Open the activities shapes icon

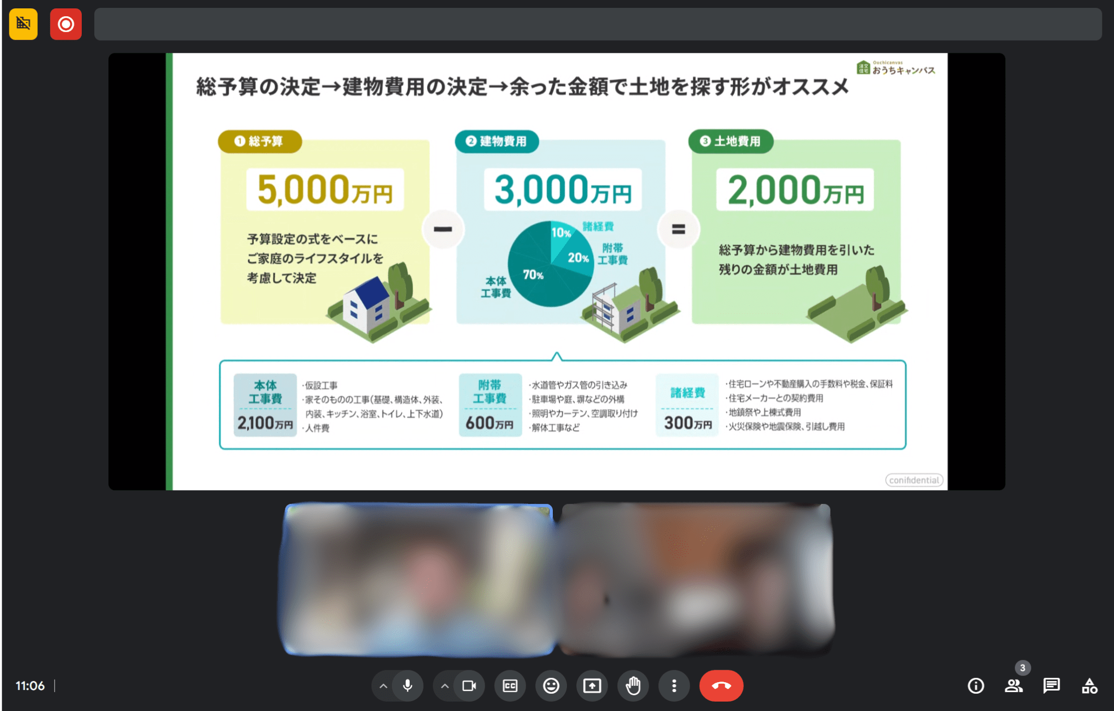point(1089,685)
